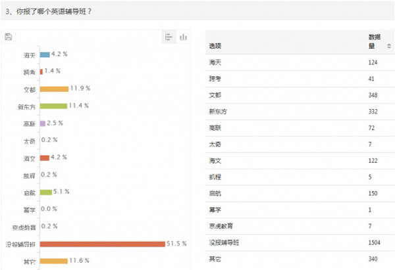Switch to horizontal bar chart view
The height and width of the screenshot is (270, 395).
point(169,37)
